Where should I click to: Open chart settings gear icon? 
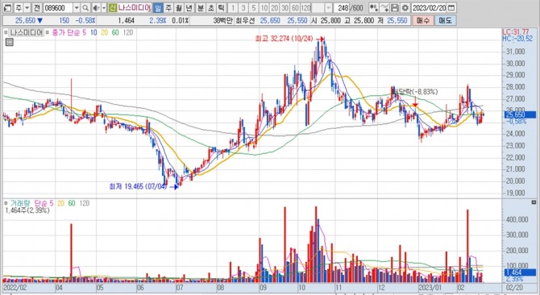(405, 7)
